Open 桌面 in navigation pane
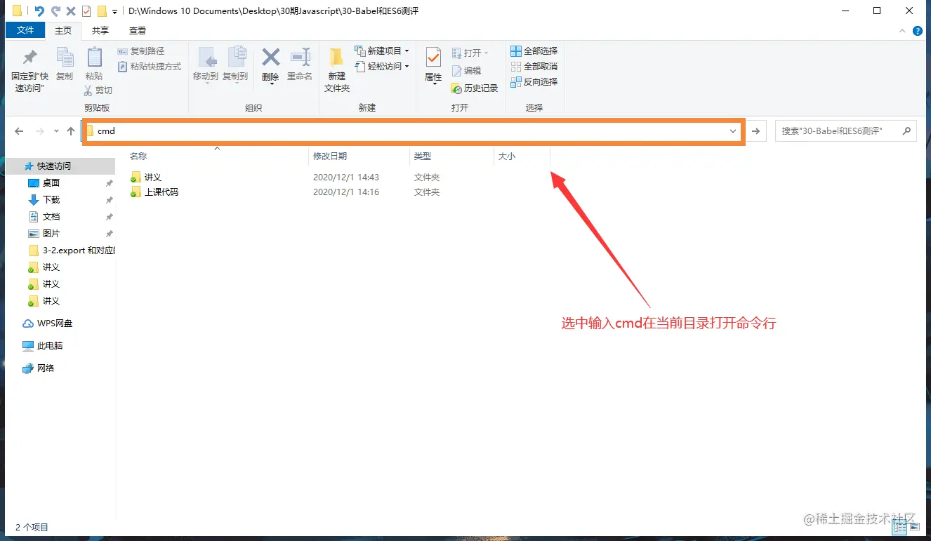931x541 pixels. (x=51, y=183)
